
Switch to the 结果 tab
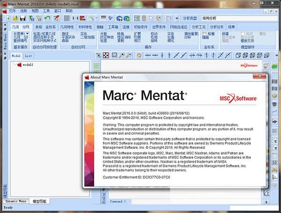coord(231,27)
